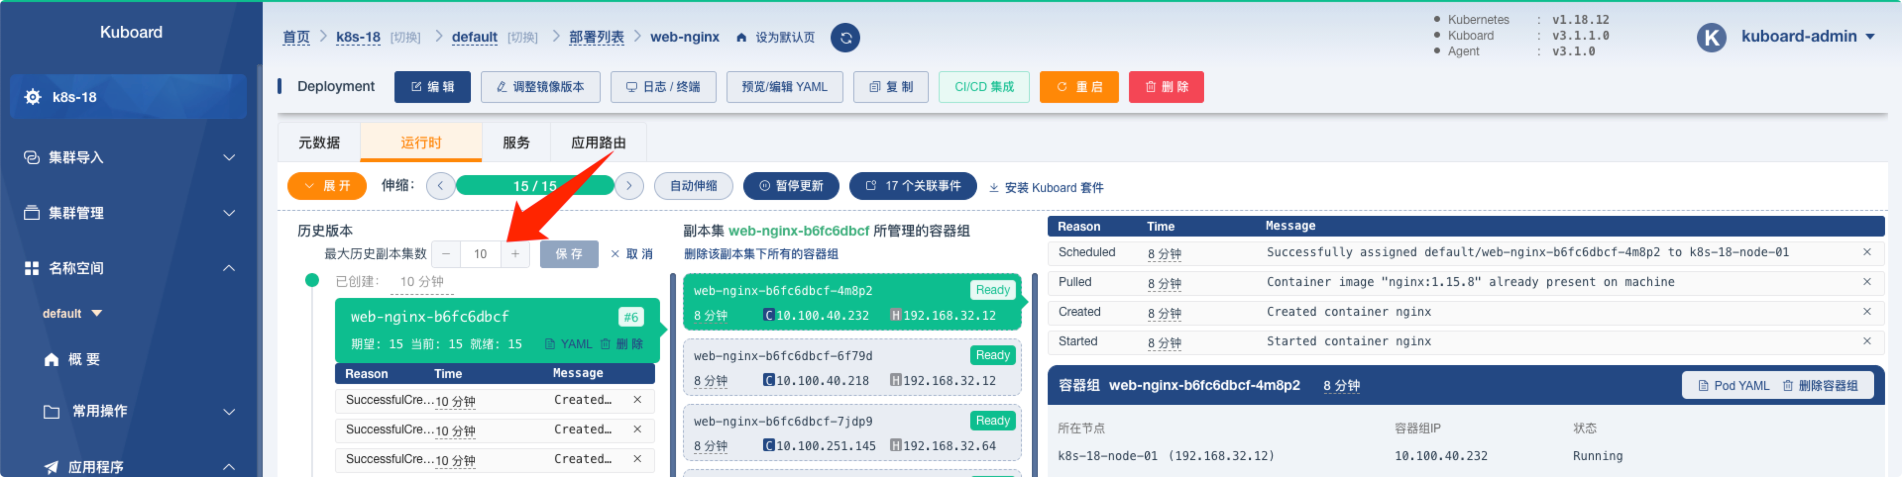Select pod web-nginx-b6fc6dbcf-6f79d card
The height and width of the screenshot is (477, 1902).
(x=852, y=367)
